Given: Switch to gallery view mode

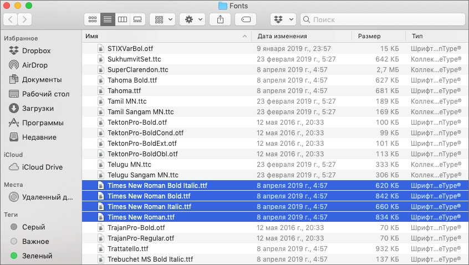Looking at the screenshot, I should pos(137,19).
